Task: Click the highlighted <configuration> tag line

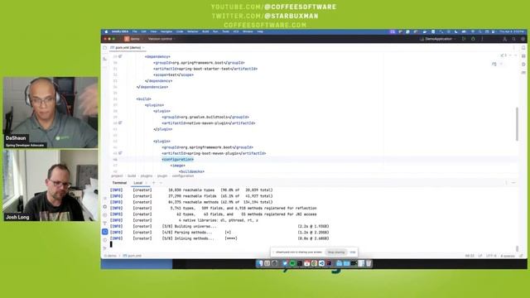Action: [177, 159]
